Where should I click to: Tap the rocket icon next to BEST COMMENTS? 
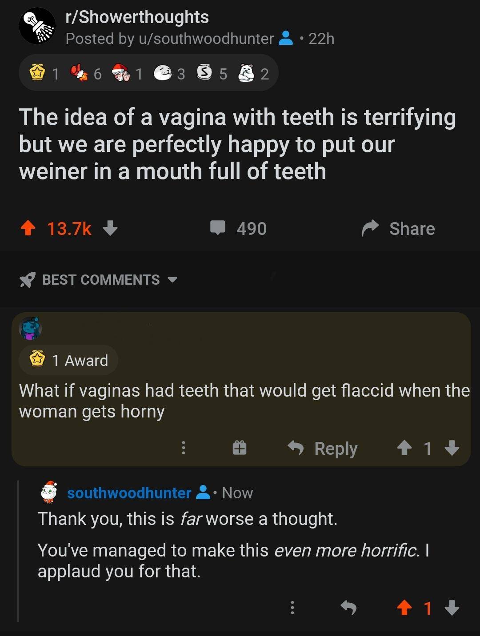pyautogui.click(x=27, y=279)
